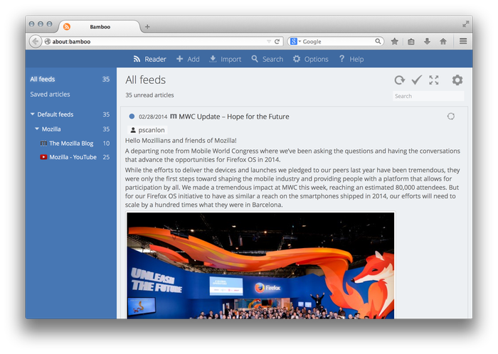Image resolution: width=498 pixels, height=354 pixels.
Task: Open the Help page
Action: click(x=351, y=59)
